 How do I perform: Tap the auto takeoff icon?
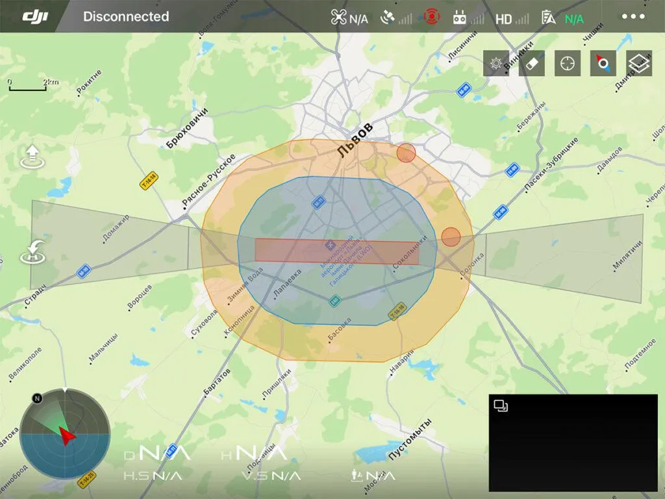click(x=32, y=156)
